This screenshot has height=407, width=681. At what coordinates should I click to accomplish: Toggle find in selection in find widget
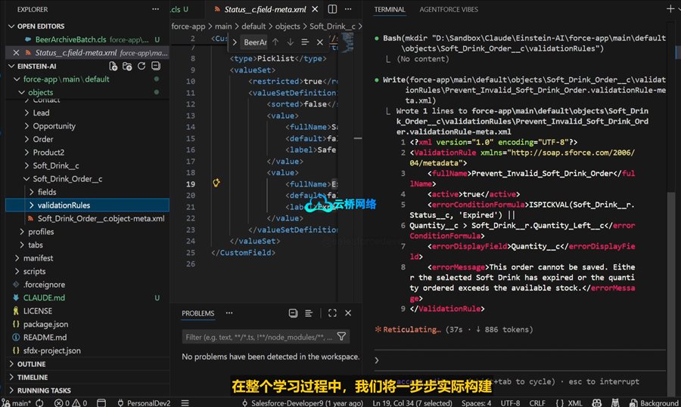tap(305, 42)
